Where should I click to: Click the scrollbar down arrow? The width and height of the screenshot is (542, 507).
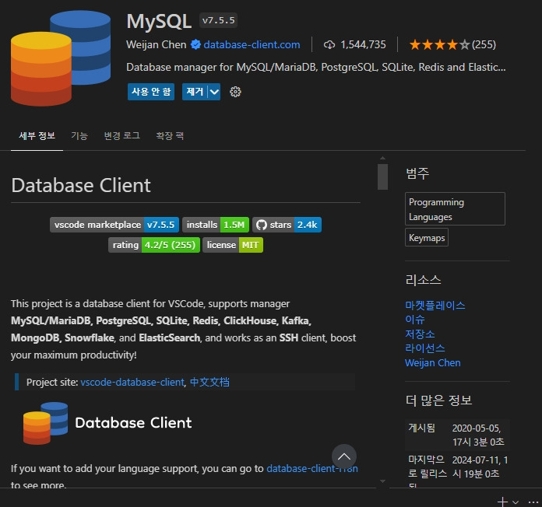(382, 481)
